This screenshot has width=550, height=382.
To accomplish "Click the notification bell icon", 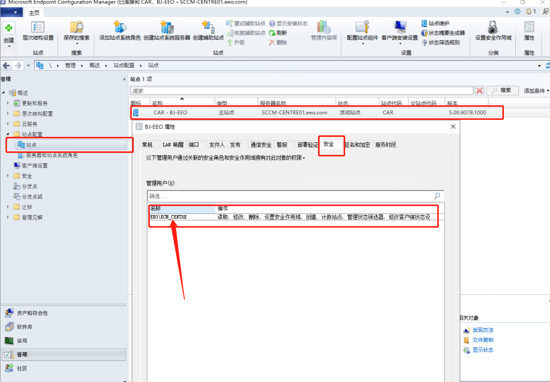I will click(x=528, y=12).
